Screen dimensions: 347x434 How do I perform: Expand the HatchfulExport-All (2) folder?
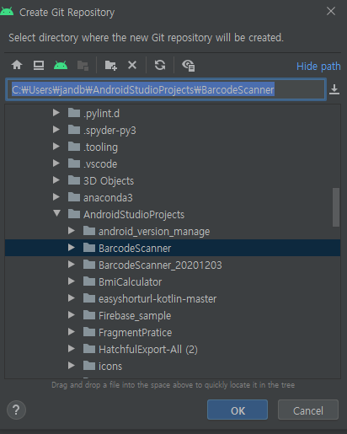click(x=72, y=349)
